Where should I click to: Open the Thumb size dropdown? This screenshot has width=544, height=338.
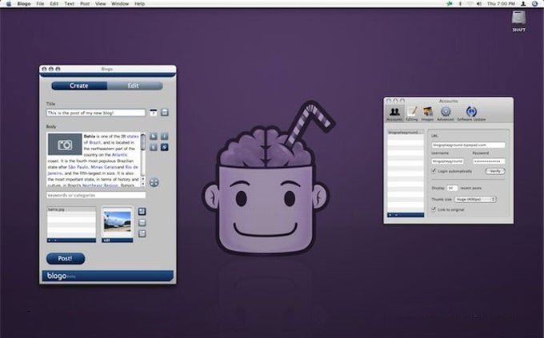point(475,199)
